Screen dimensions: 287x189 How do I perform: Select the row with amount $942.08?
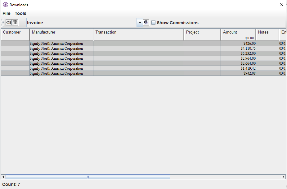coord(143,73)
